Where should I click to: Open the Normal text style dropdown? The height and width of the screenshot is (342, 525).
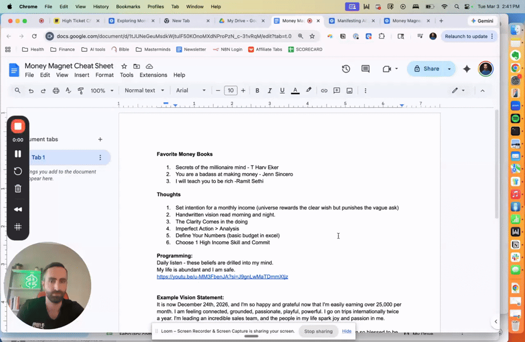[144, 90]
